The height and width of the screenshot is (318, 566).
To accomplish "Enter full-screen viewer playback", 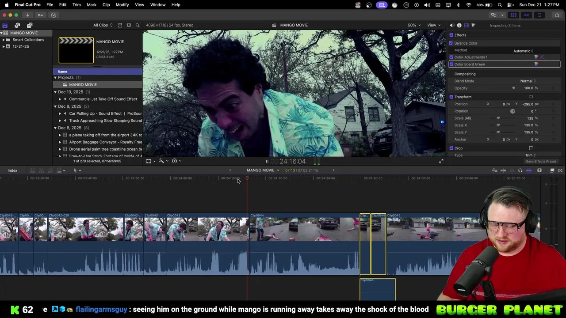I will 441,161.
